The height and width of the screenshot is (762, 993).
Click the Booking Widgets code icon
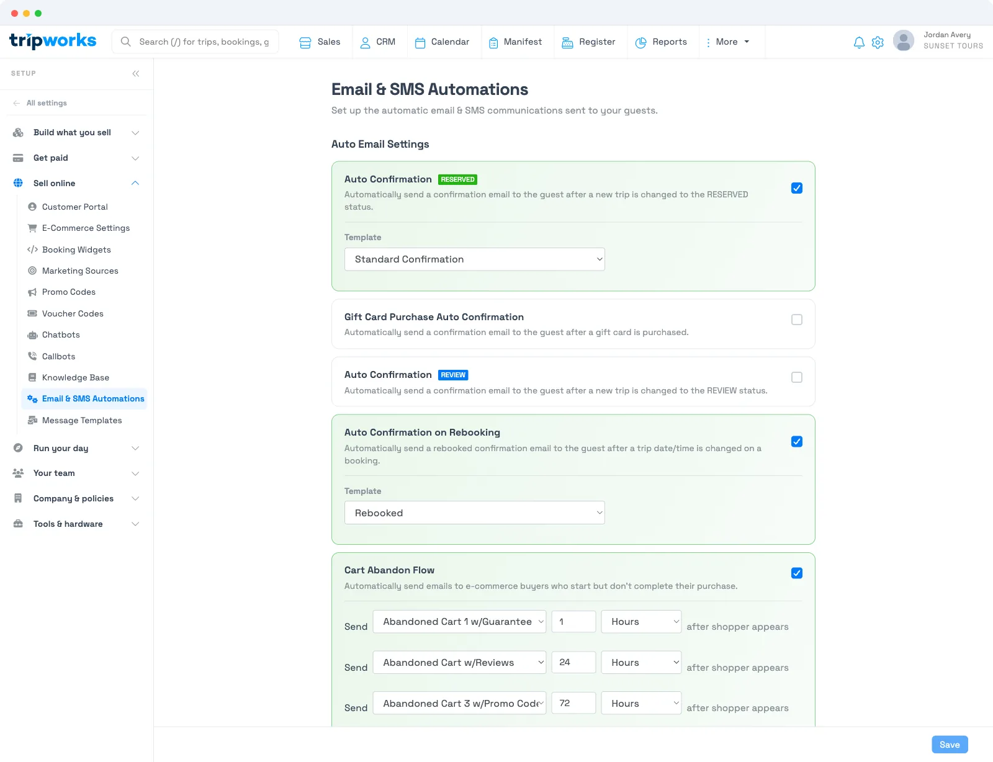[32, 249]
